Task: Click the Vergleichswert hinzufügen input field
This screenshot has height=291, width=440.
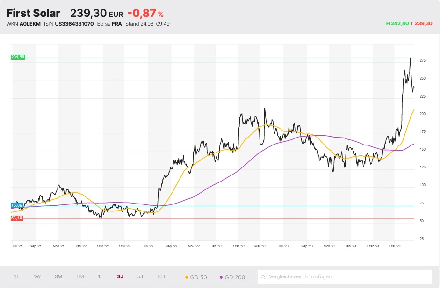Action: 346,277
